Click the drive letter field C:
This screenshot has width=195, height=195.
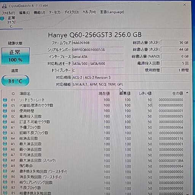point(98,70)
